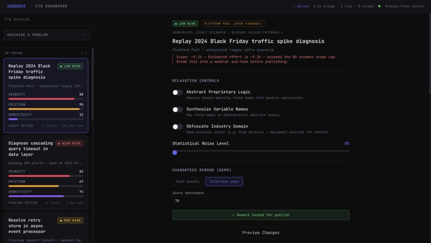Click the Severity bar on the Replay card

46,99
